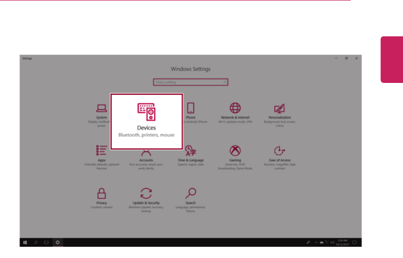Click the Accounts label

click(x=146, y=160)
